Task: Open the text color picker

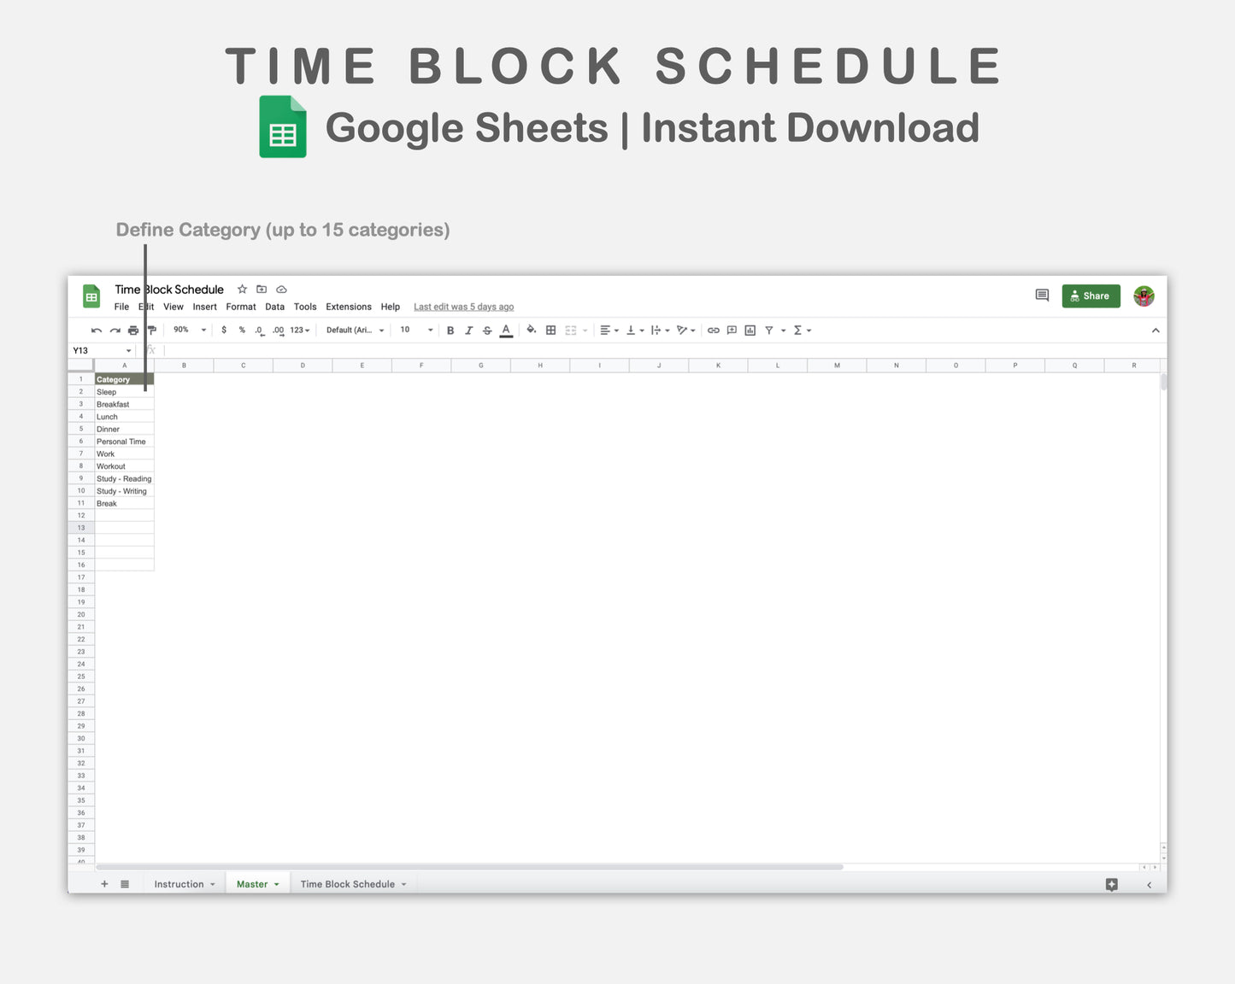Action: click(x=506, y=331)
